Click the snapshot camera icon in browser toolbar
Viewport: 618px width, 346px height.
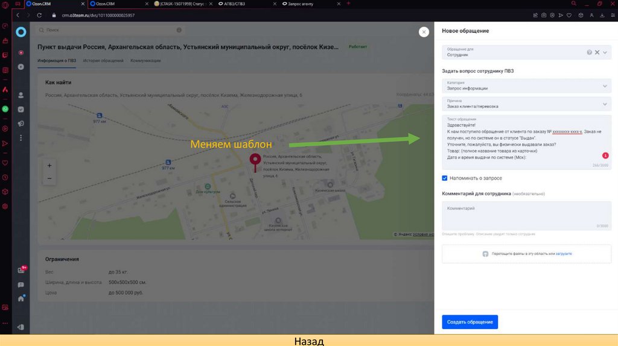coord(544,15)
